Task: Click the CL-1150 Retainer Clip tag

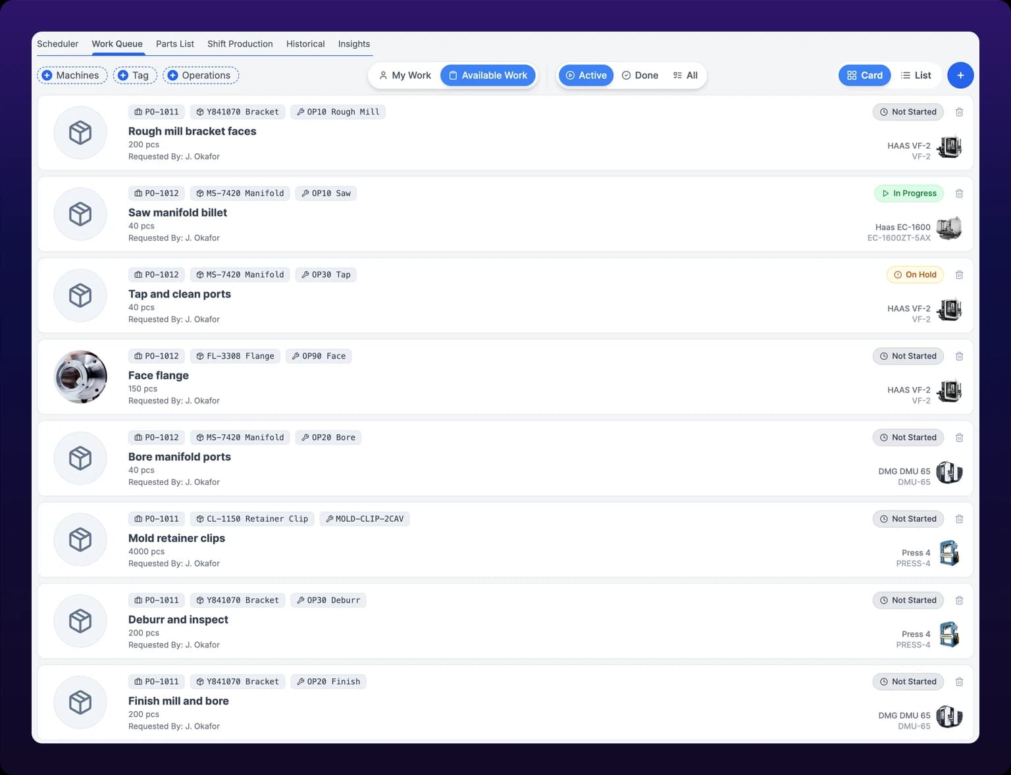Action: point(252,519)
